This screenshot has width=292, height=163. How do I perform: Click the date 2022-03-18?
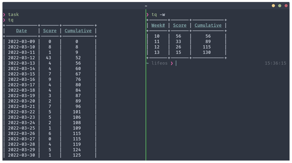pos(22,90)
